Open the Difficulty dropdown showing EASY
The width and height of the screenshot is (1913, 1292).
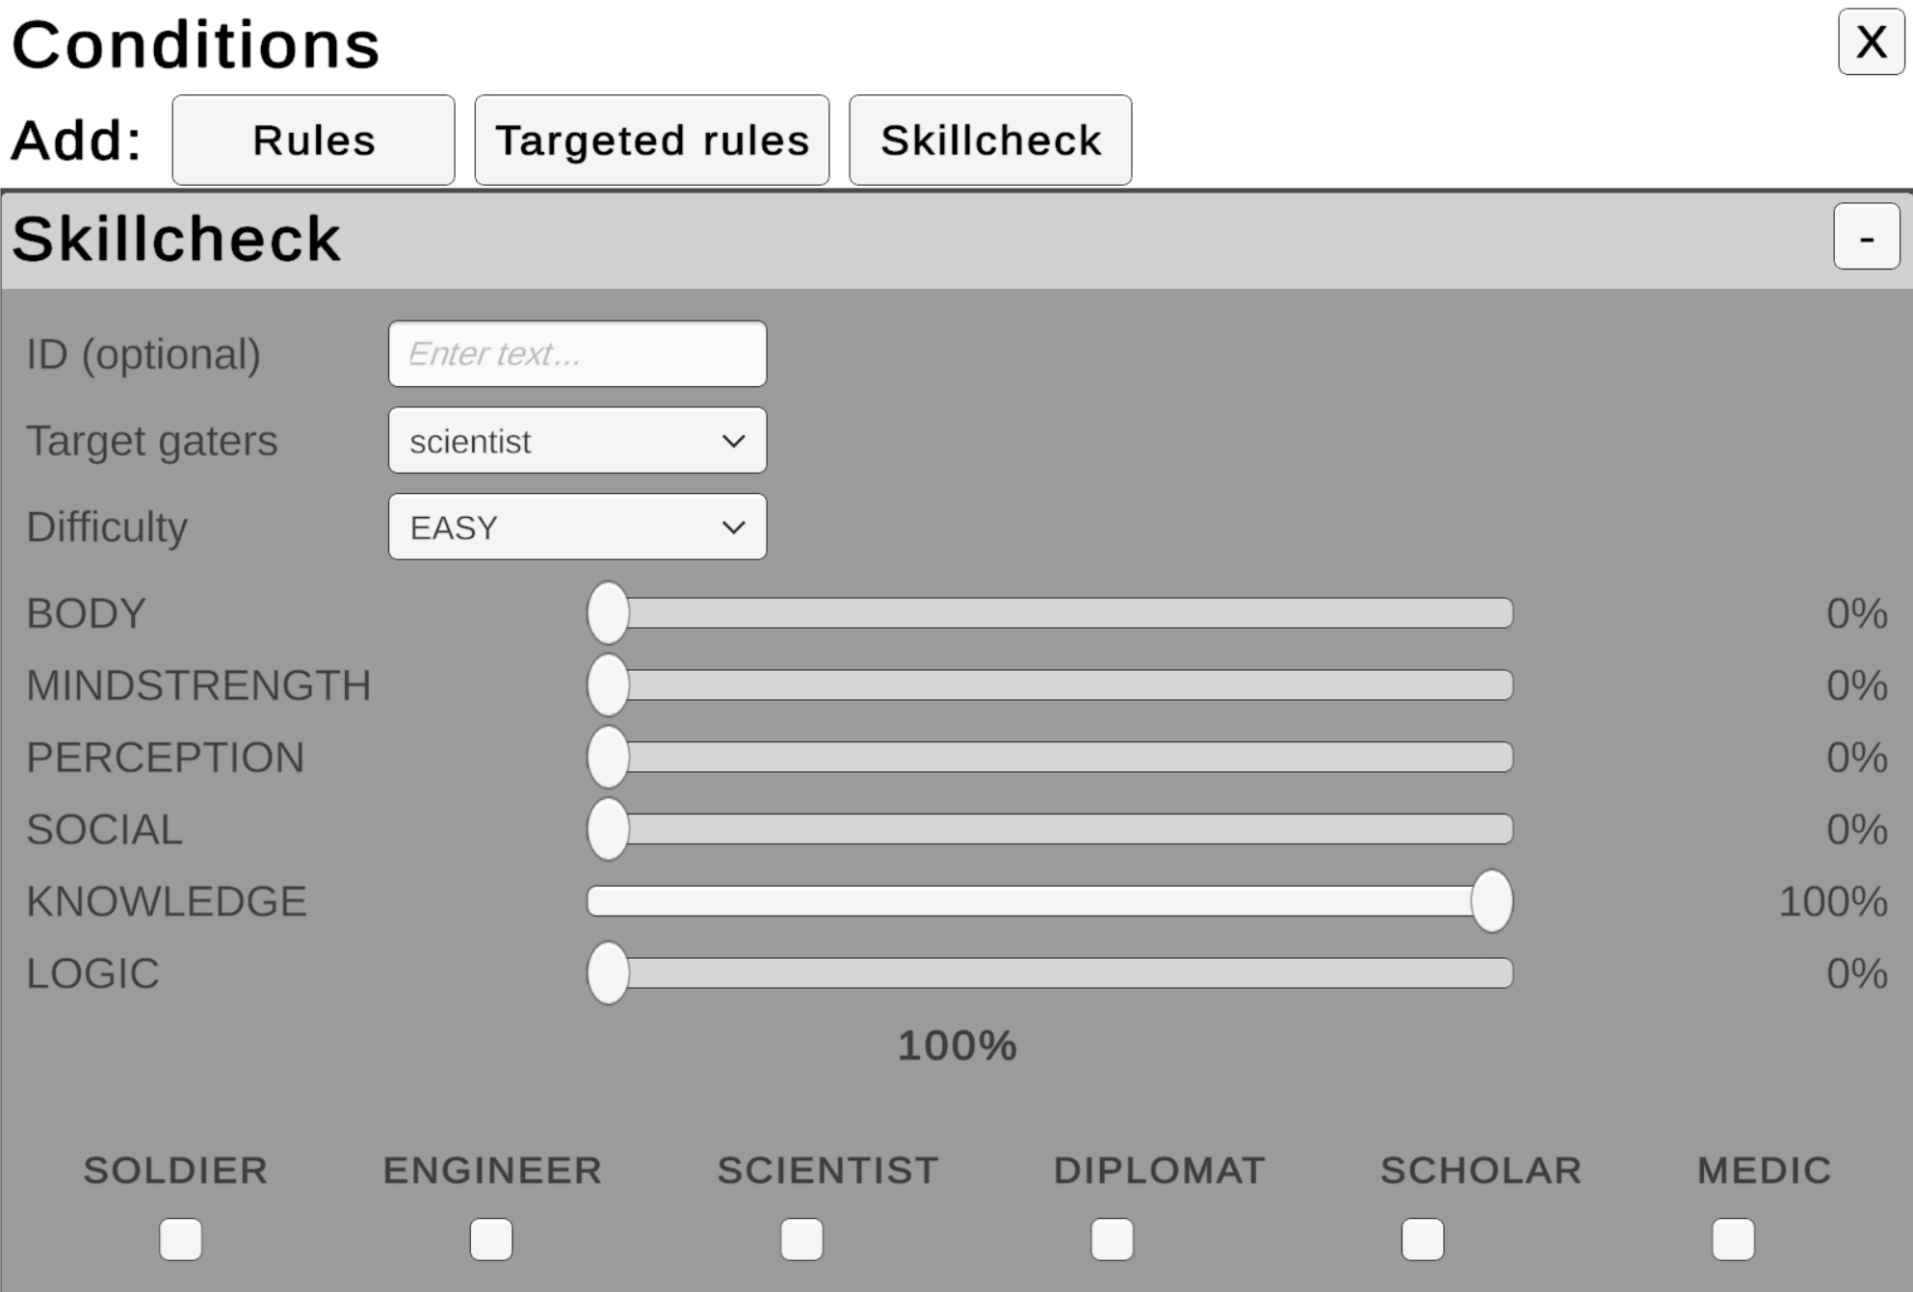[578, 527]
